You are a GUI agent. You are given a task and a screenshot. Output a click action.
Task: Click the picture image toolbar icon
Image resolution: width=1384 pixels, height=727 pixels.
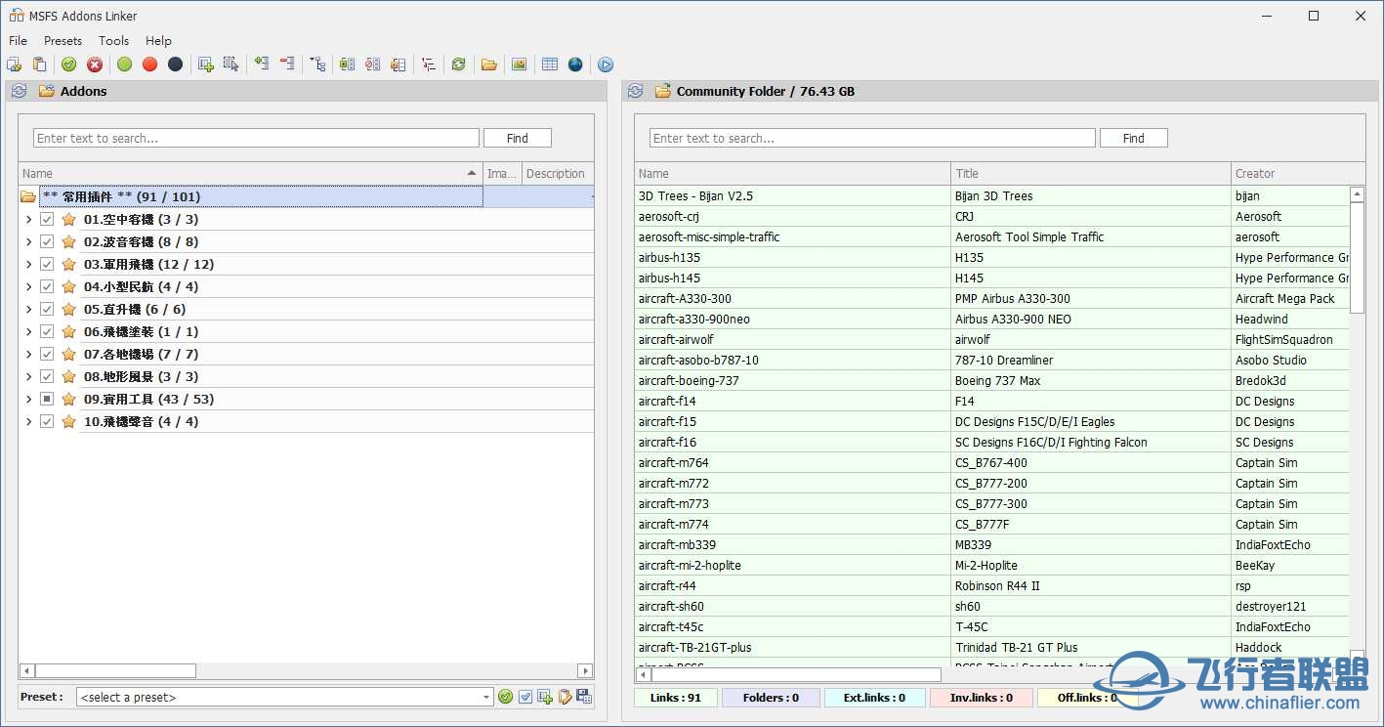(519, 64)
